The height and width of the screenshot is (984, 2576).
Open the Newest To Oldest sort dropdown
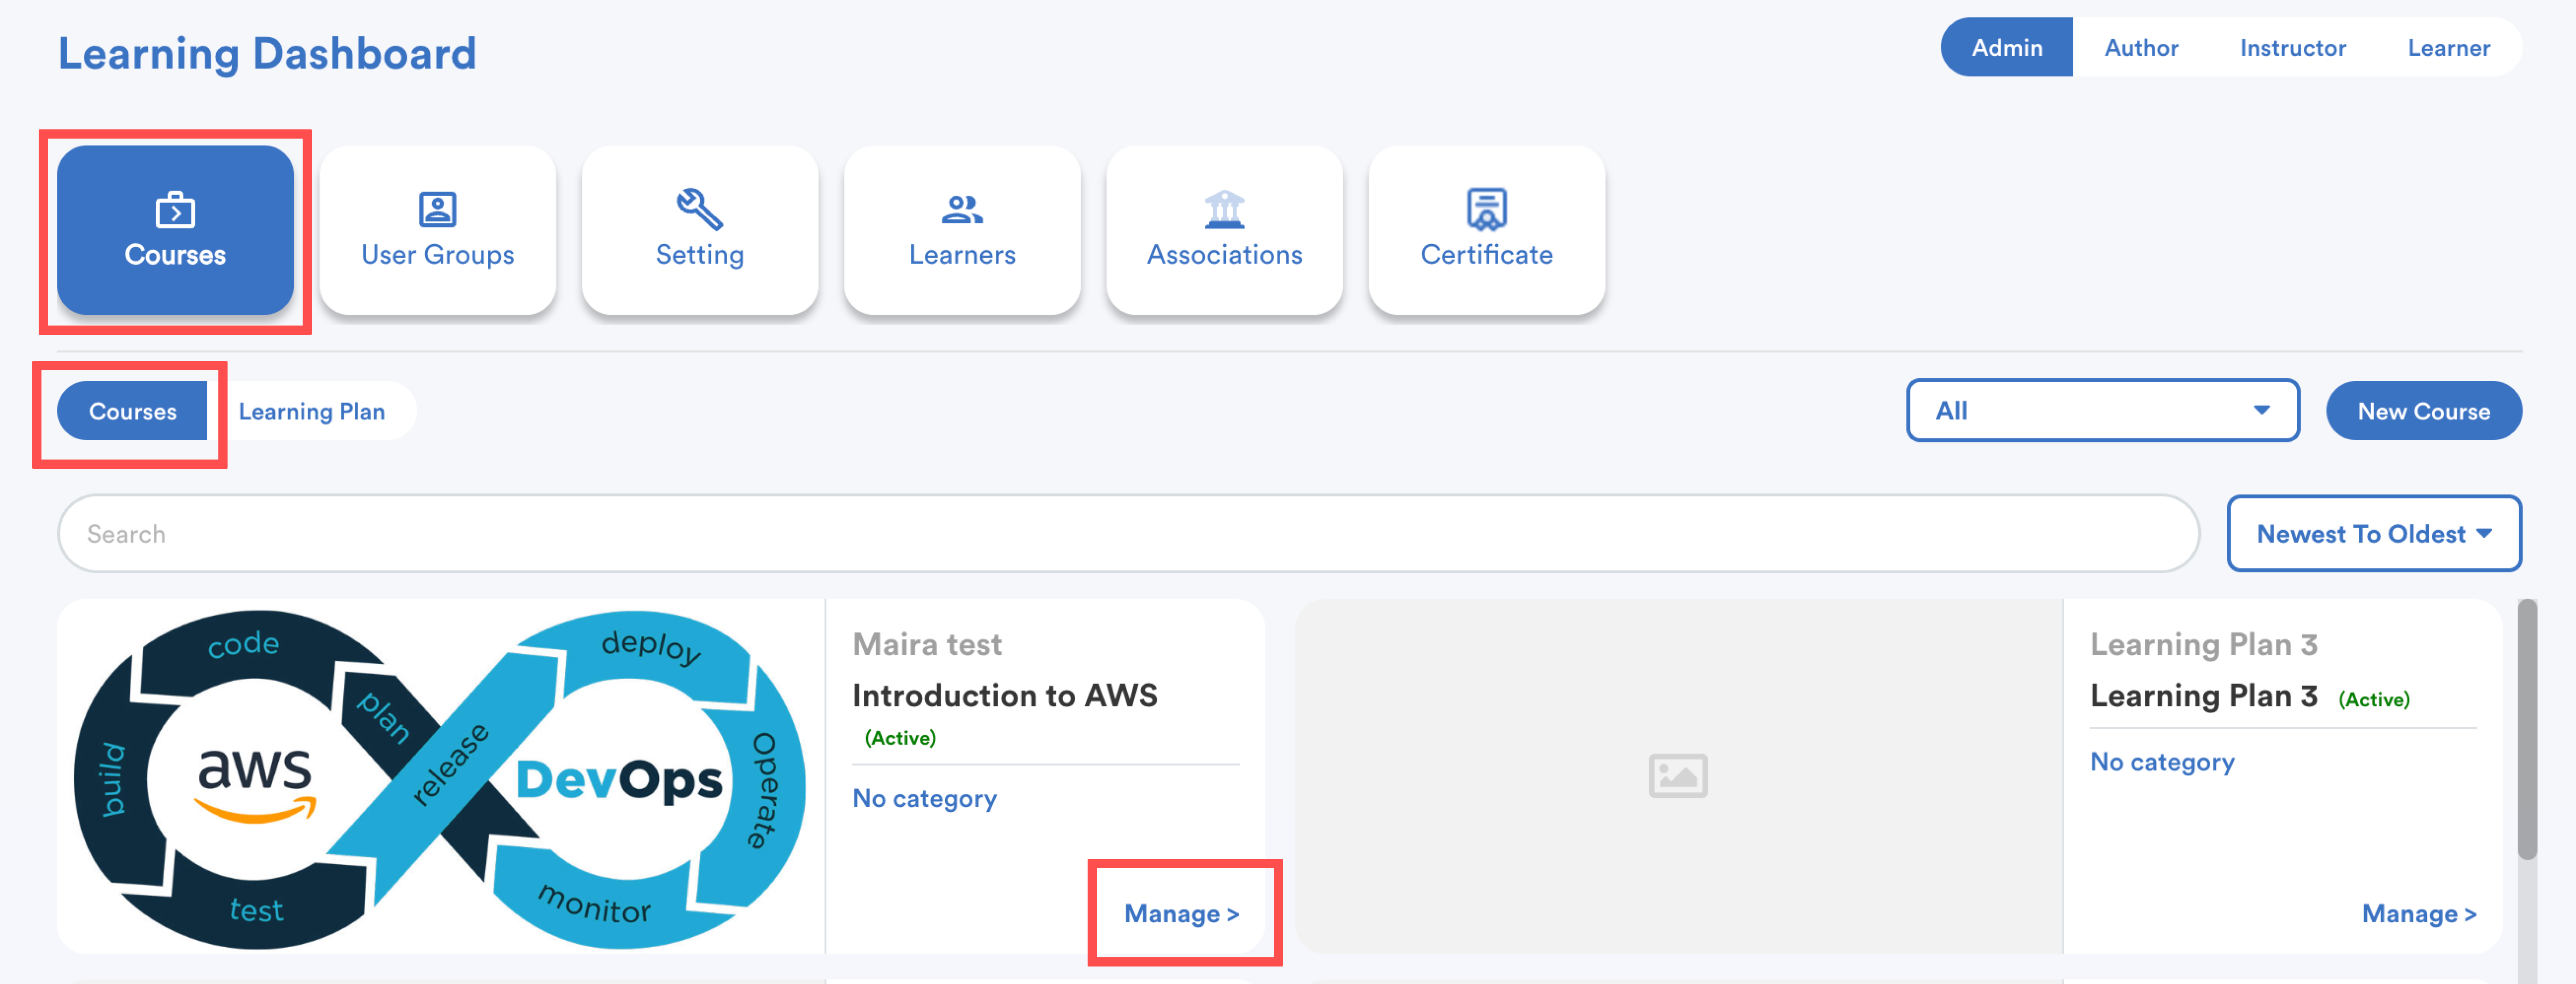[x=2373, y=534]
